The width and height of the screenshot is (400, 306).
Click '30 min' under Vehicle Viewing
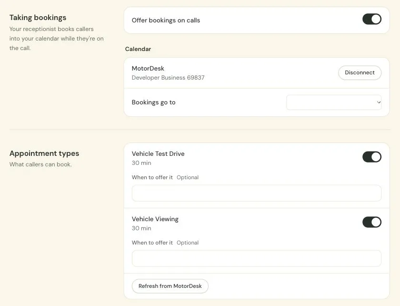click(141, 228)
